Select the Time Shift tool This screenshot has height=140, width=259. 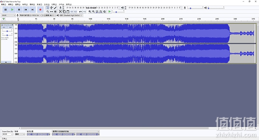[x=52, y=12]
